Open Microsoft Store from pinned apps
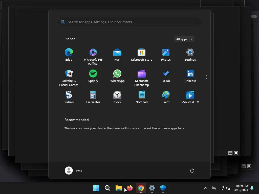 (142, 55)
